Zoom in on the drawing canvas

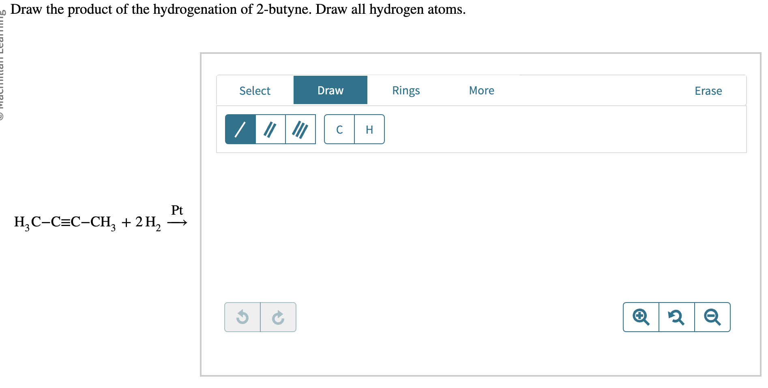pos(641,317)
